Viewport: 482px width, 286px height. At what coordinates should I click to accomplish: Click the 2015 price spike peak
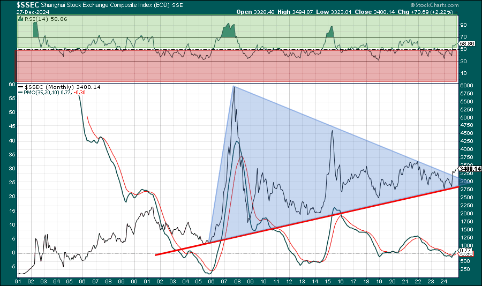[x=333, y=131]
